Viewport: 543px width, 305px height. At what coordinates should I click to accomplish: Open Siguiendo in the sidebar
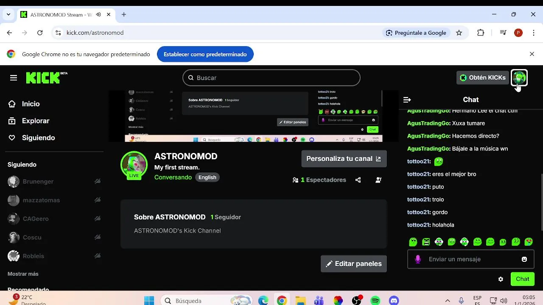tap(38, 138)
